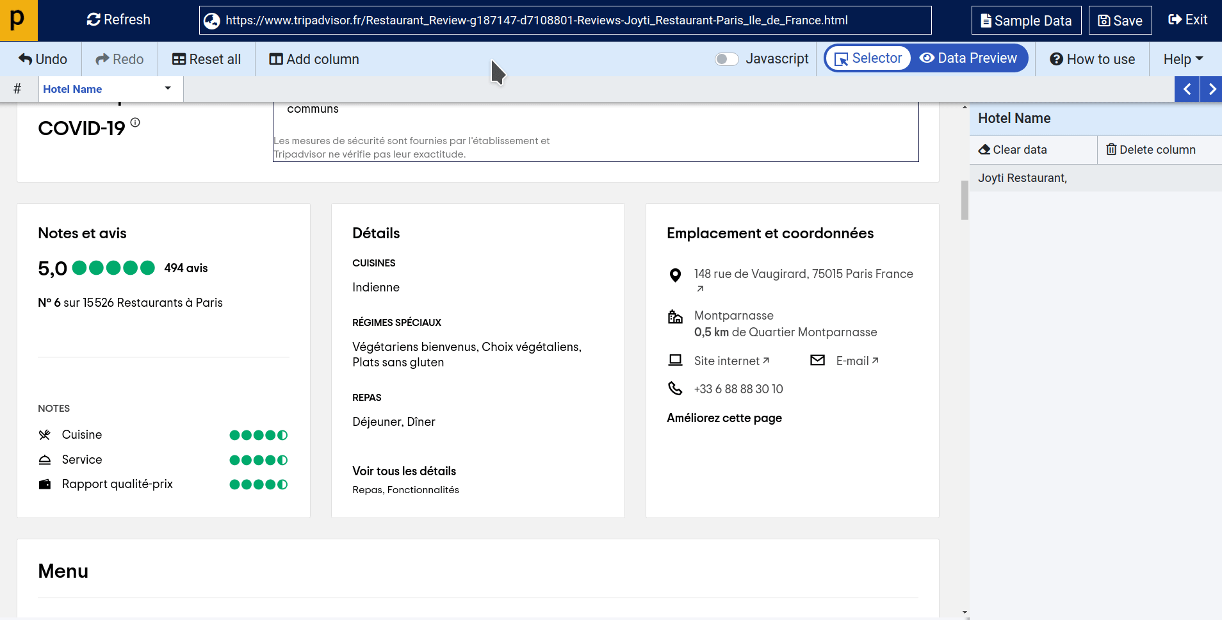Open Sample Data
Screen dimensions: 1222x620
point(1026,20)
